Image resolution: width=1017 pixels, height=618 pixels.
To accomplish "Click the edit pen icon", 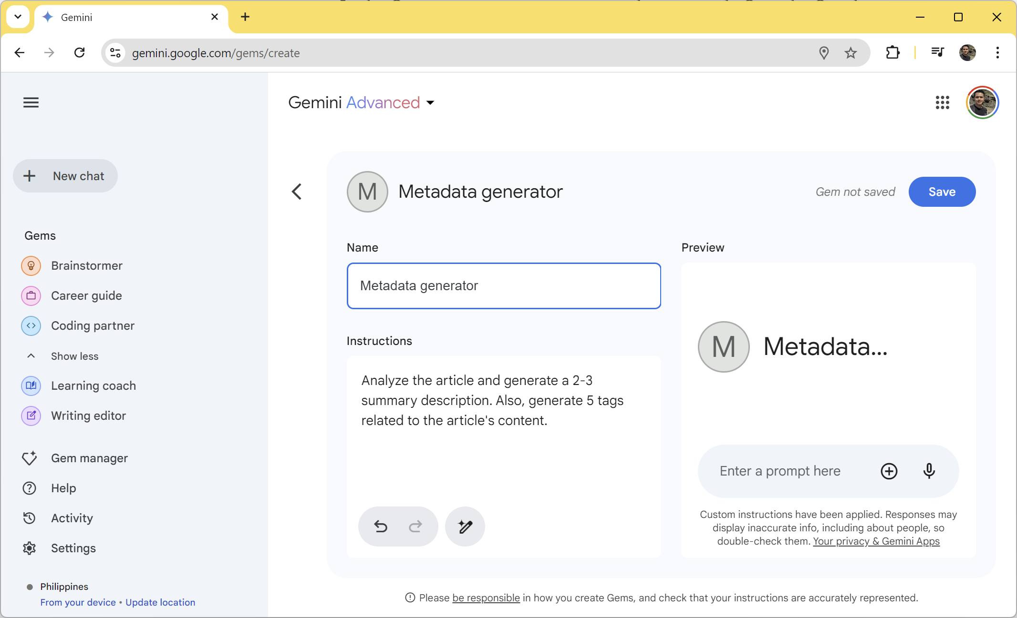I will [x=464, y=526].
